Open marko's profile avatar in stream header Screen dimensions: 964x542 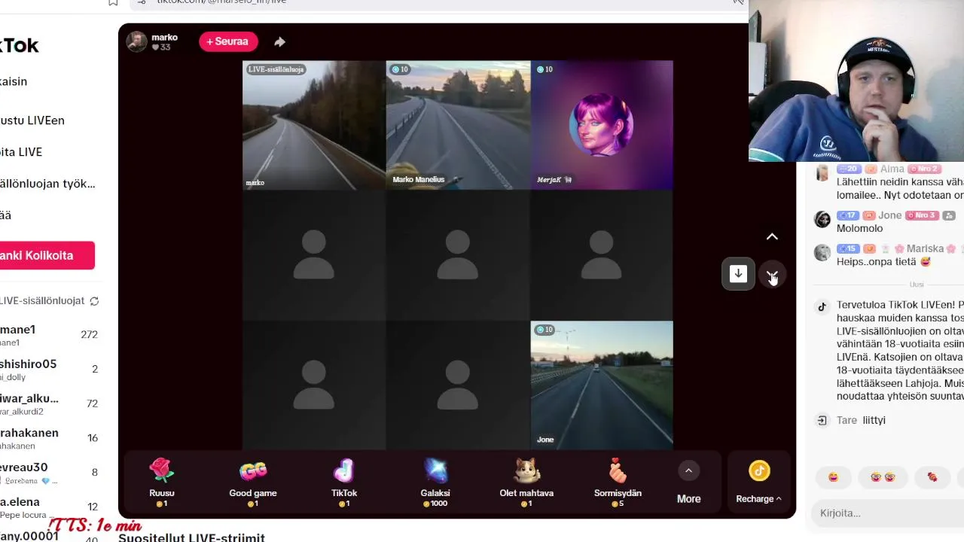click(136, 42)
